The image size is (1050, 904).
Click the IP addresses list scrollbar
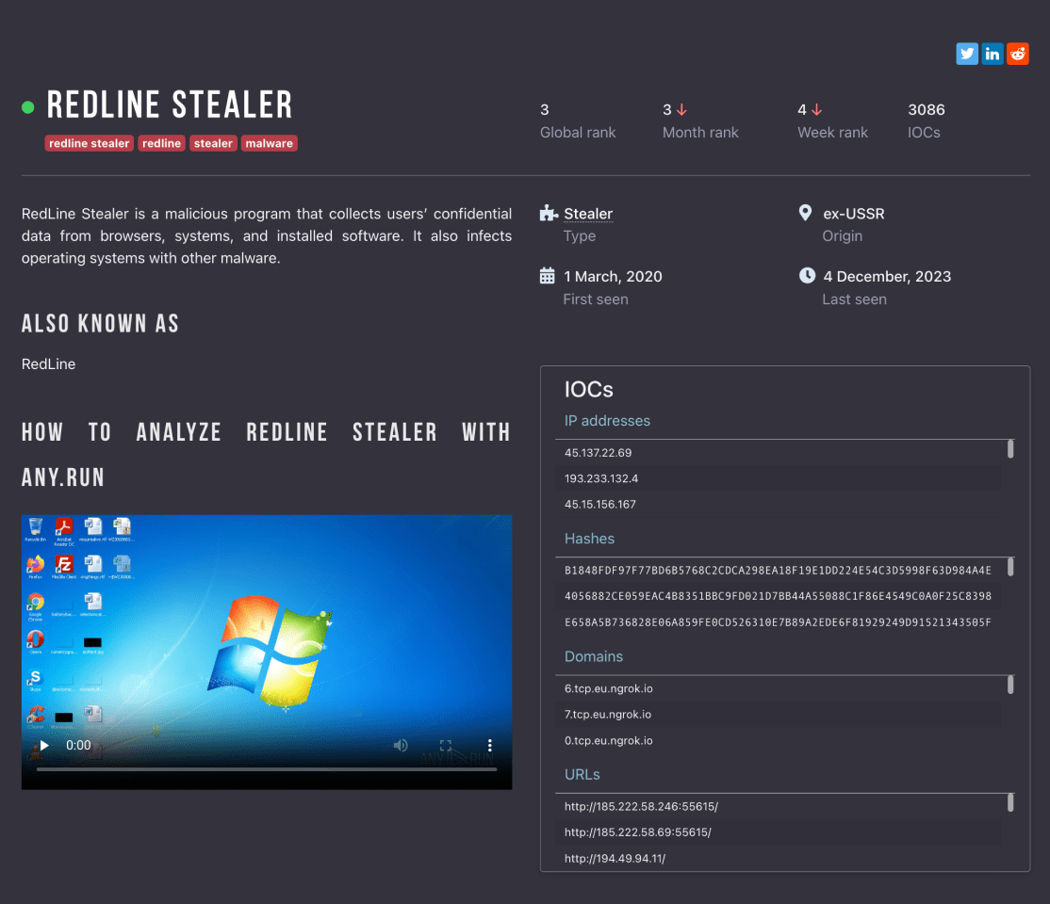[x=1010, y=449]
